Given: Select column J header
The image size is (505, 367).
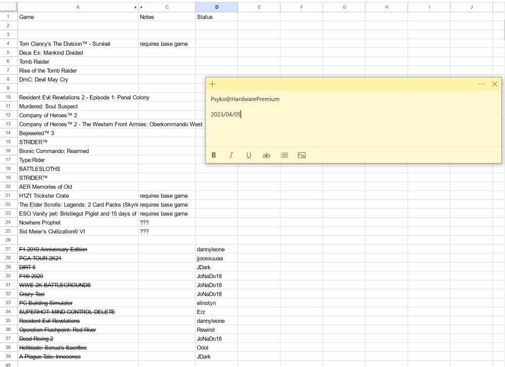Looking at the screenshot, I should pos(472,7).
